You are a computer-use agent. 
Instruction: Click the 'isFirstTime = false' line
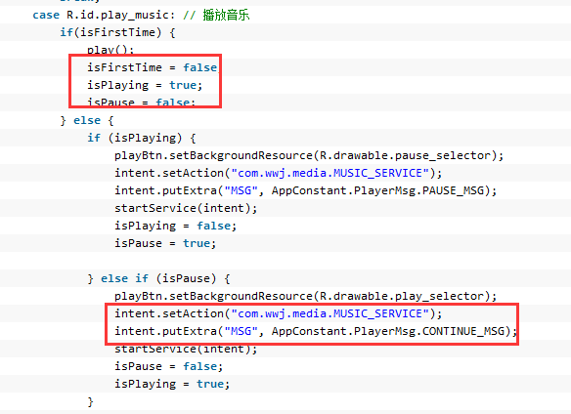coord(153,67)
